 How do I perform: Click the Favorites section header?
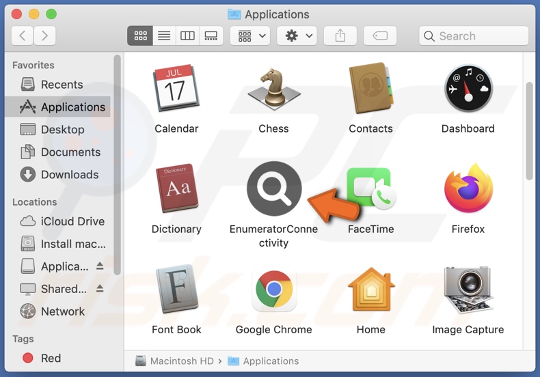click(x=33, y=66)
